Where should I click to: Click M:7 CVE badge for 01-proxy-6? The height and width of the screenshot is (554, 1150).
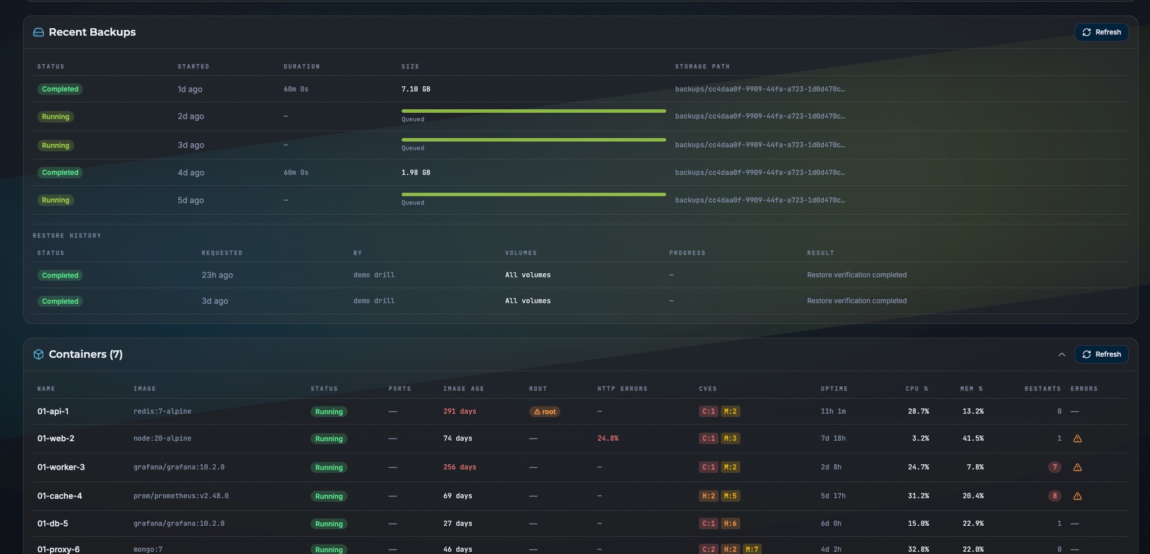pyautogui.click(x=752, y=549)
